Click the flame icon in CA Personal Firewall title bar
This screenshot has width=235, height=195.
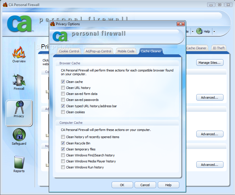[5, 5]
